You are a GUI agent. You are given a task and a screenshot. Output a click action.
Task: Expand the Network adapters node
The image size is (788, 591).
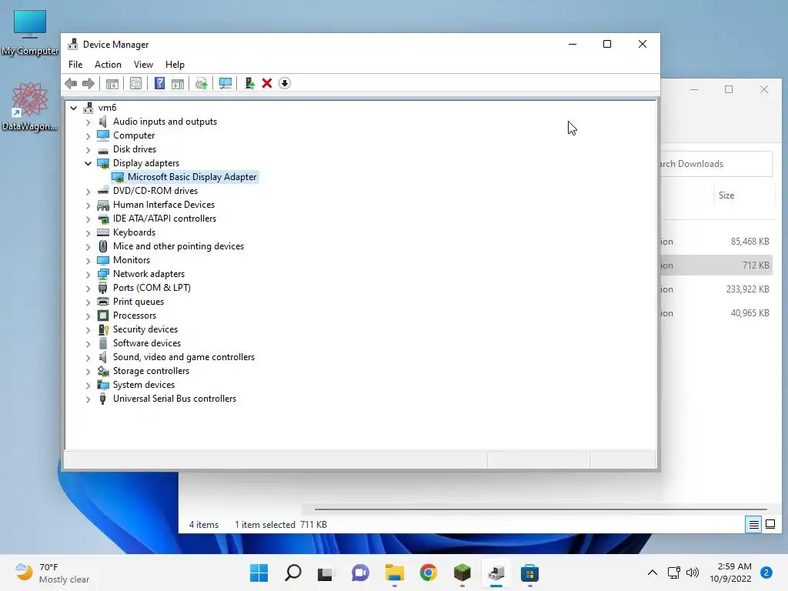point(88,274)
